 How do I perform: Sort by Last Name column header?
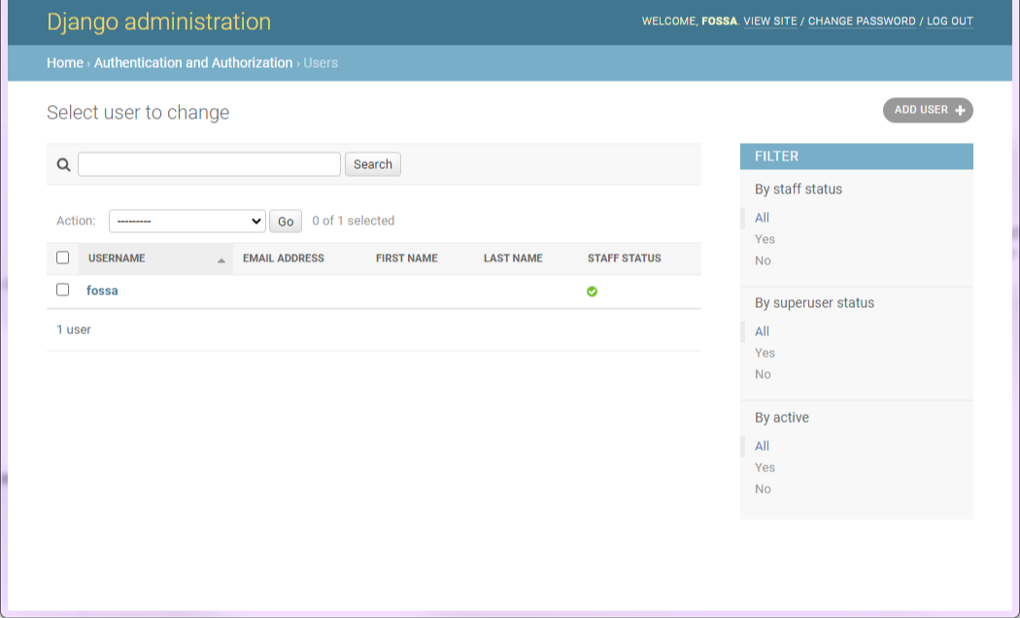(x=513, y=258)
